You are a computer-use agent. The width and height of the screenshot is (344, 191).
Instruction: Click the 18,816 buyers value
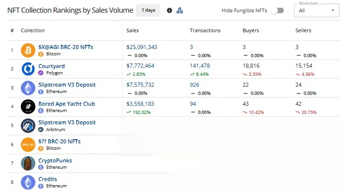click(251, 66)
